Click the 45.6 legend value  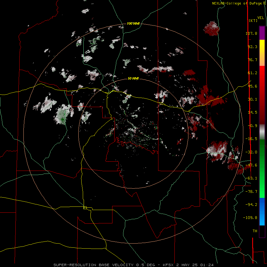pos(252,86)
